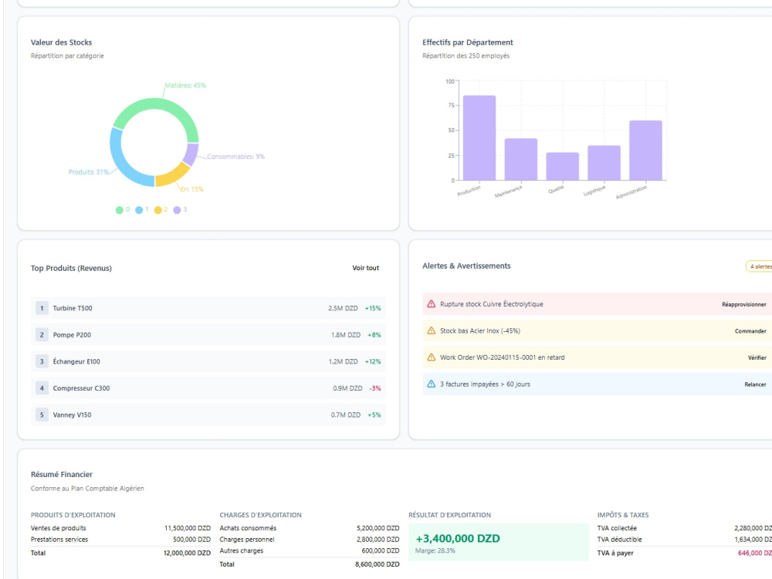This screenshot has height=579, width=772.
Task: Click the Marge: 28.3% text
Action: point(435,551)
